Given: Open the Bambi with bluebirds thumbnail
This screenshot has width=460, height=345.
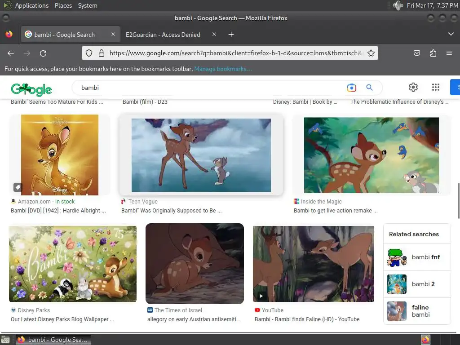Looking at the screenshot, I should pos(372,155).
